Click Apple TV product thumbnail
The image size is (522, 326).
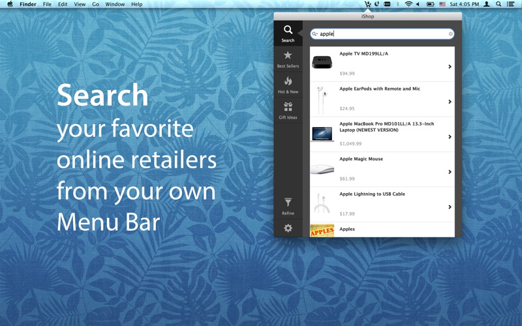[x=322, y=63]
